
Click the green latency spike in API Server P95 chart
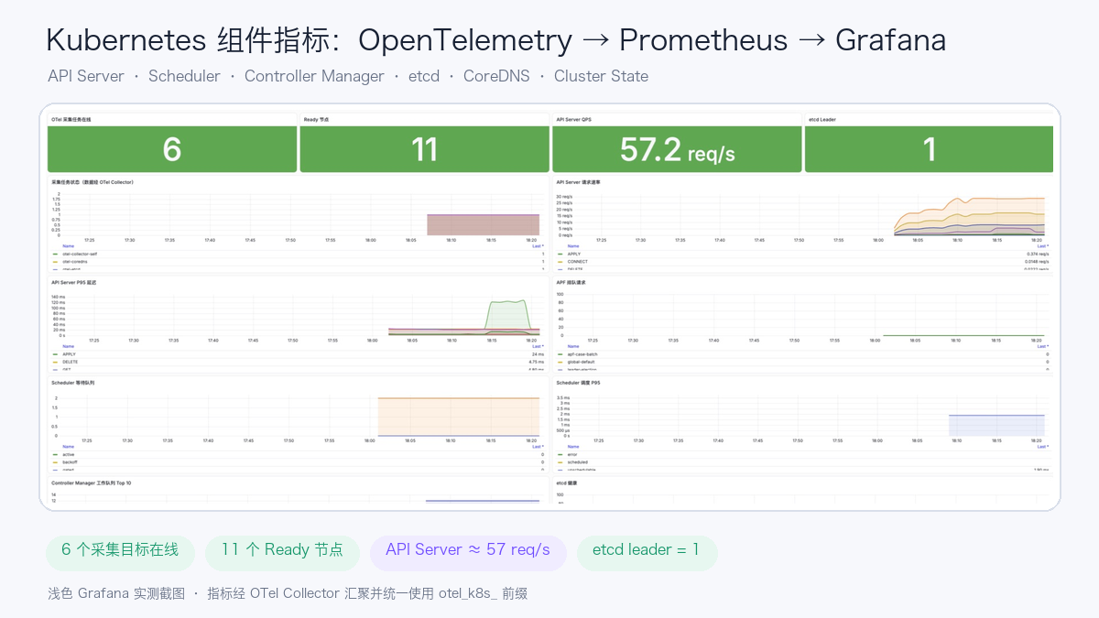click(508, 314)
